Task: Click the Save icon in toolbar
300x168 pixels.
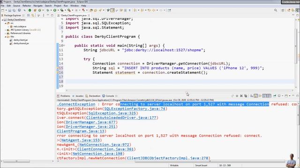Action: (x=9, y=10)
